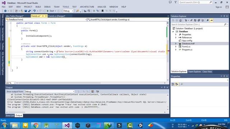The height and width of the screenshot is (129, 230).
Task: Click the Comment out selected lines toolbar icon
Action: (94, 11)
